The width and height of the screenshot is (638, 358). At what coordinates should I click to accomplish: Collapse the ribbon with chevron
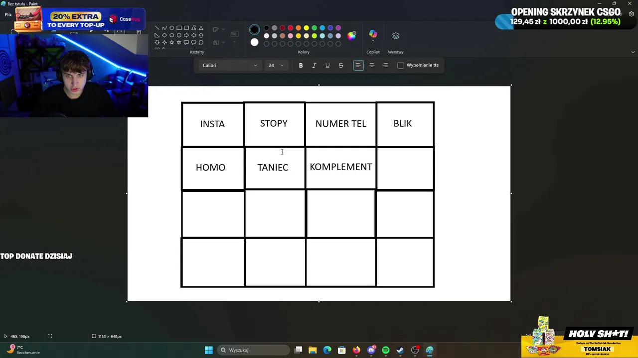click(633, 52)
